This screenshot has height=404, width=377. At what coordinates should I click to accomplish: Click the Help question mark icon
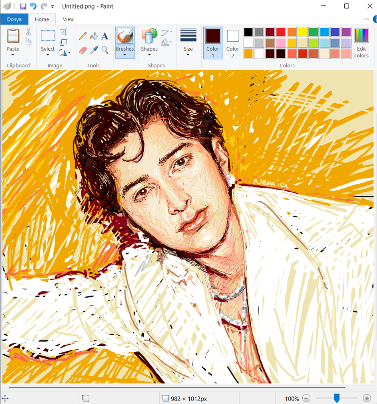[x=375, y=19]
